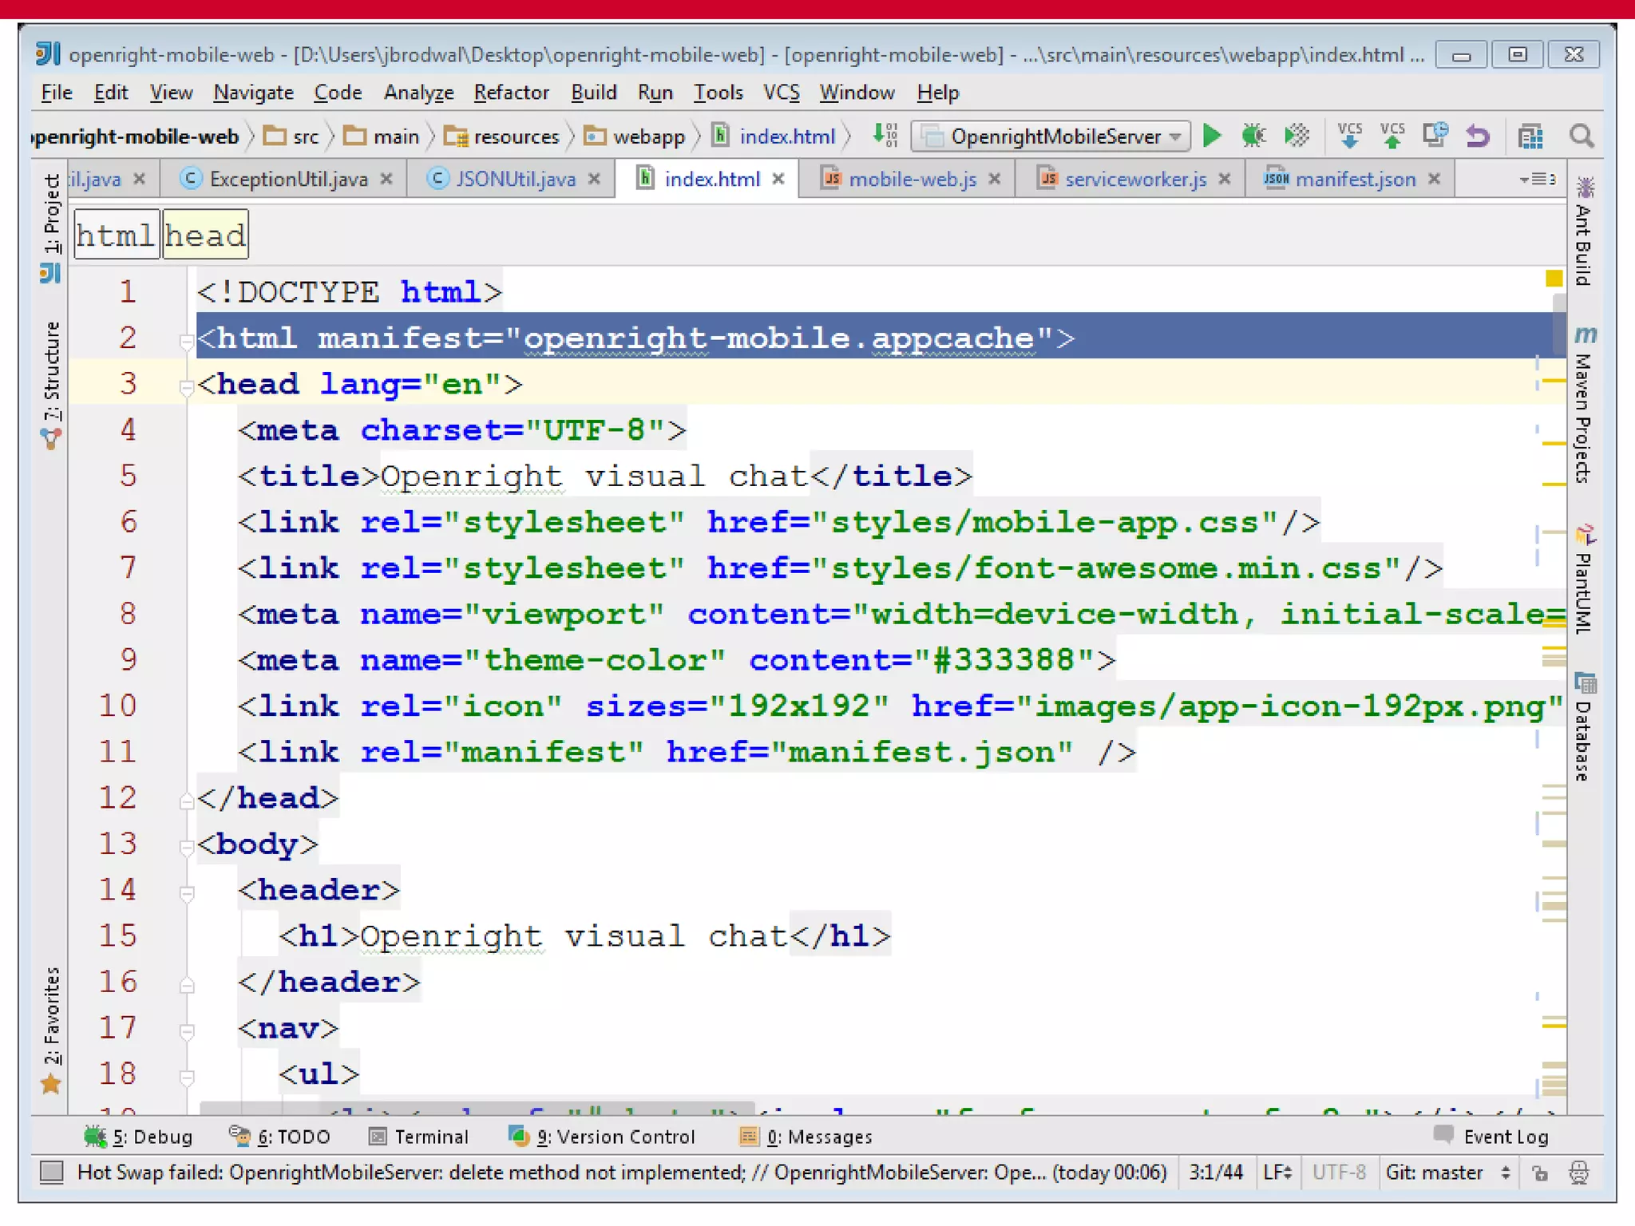
Task: Open the Search Everywhere magnifier icon
Action: click(1581, 136)
